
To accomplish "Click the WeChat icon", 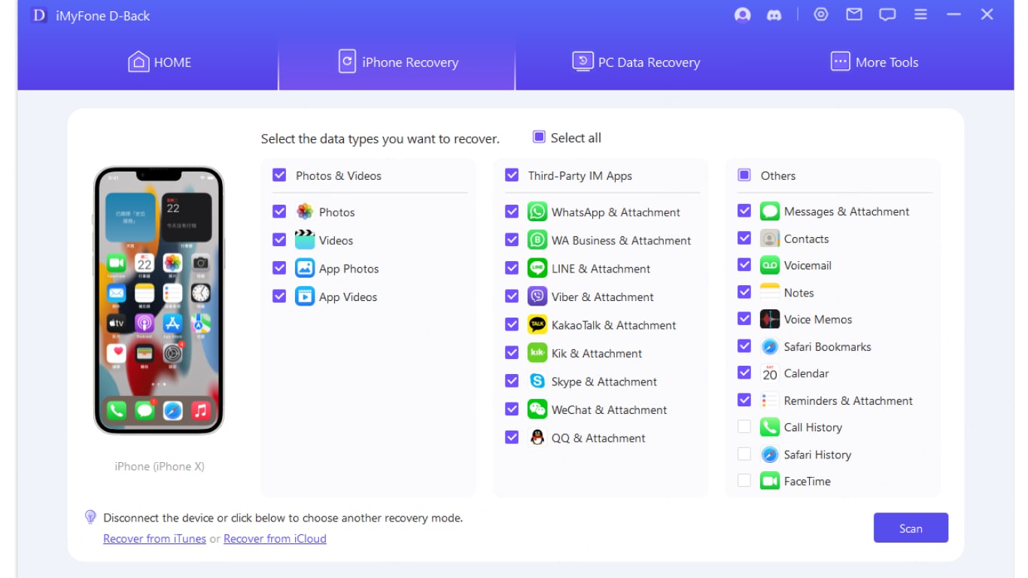I will pyautogui.click(x=537, y=409).
